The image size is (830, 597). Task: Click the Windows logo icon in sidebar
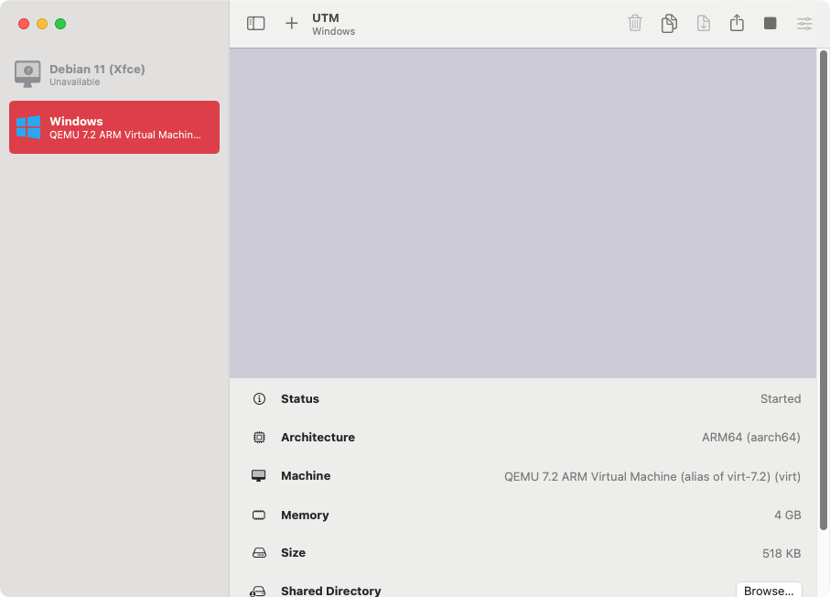coord(28,127)
